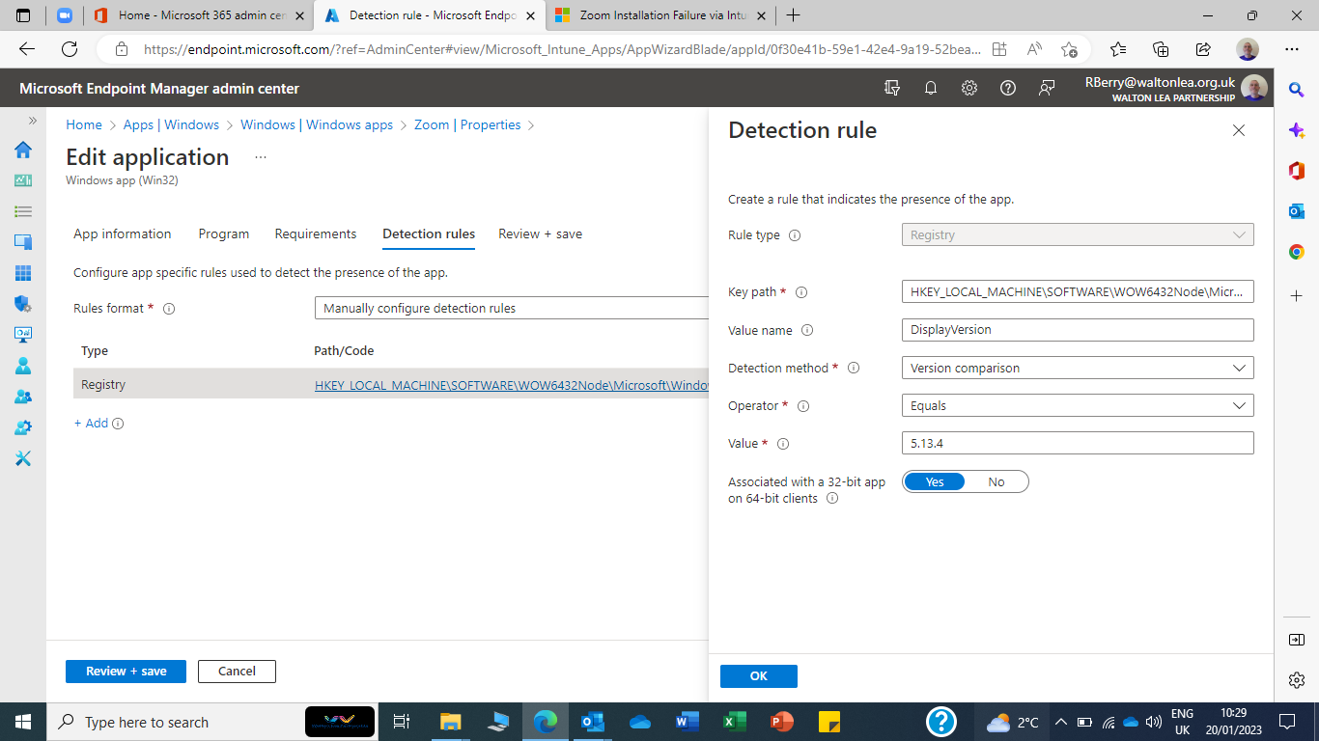Open Devices icon in left sidebar

tap(23, 242)
